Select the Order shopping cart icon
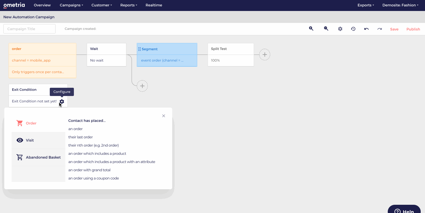Image resolution: width=425 pixels, height=213 pixels. tap(20, 123)
